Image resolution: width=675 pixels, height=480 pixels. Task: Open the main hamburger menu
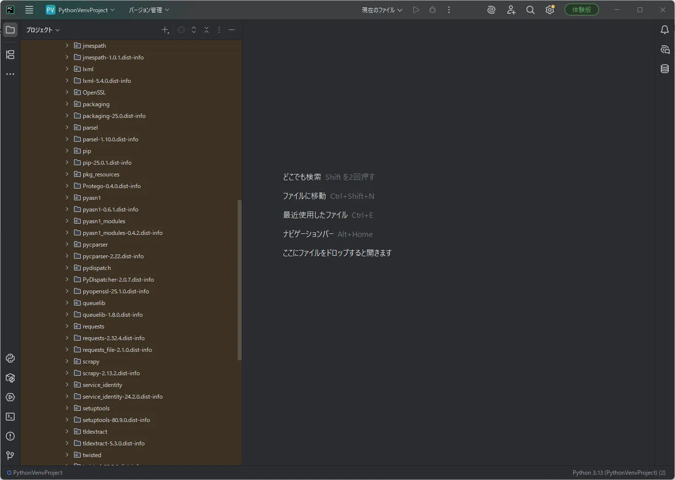pos(29,10)
